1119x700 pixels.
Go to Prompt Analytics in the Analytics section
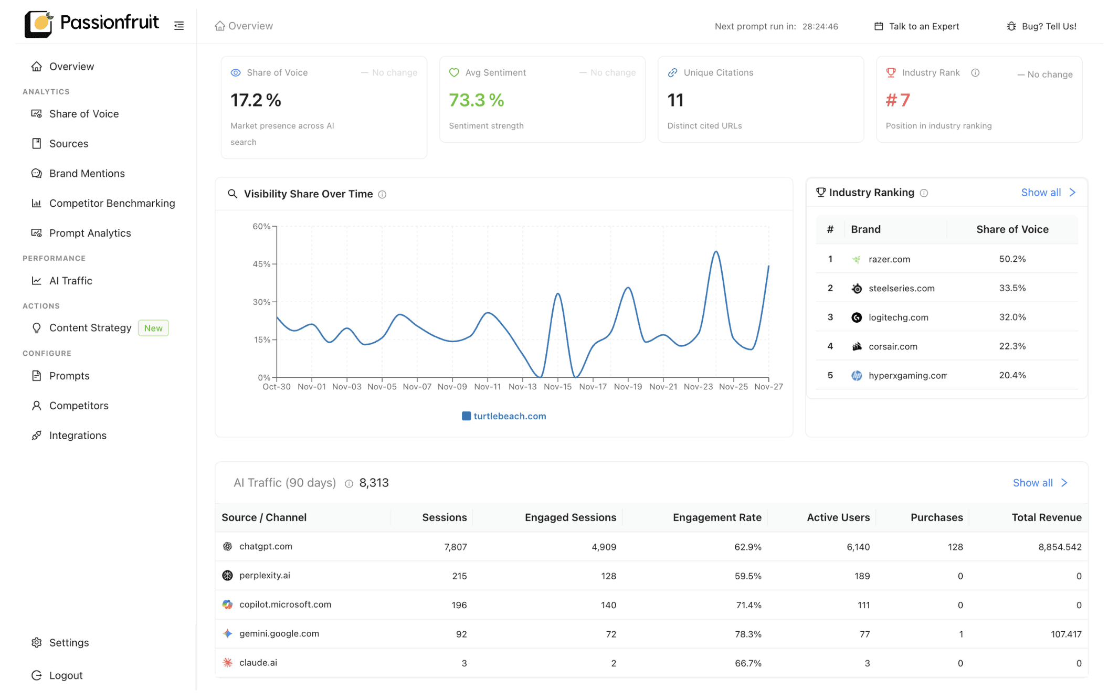(x=90, y=232)
